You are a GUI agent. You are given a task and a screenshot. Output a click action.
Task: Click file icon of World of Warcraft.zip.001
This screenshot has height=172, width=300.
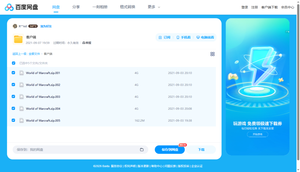click(21, 73)
